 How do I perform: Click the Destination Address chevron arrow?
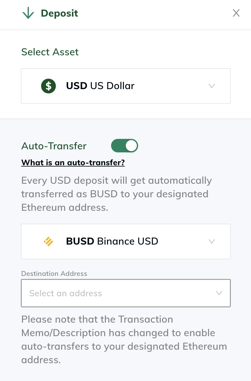219,293
